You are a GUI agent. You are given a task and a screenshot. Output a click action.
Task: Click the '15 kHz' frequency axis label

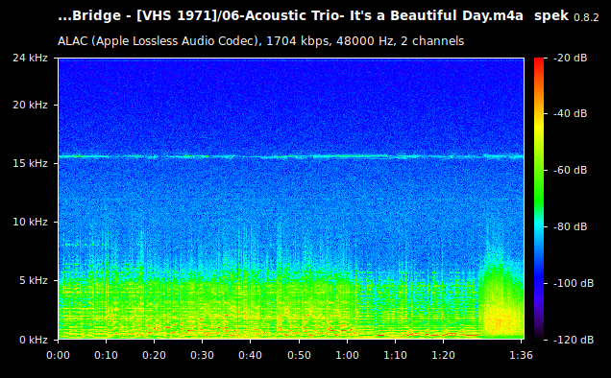(x=30, y=163)
